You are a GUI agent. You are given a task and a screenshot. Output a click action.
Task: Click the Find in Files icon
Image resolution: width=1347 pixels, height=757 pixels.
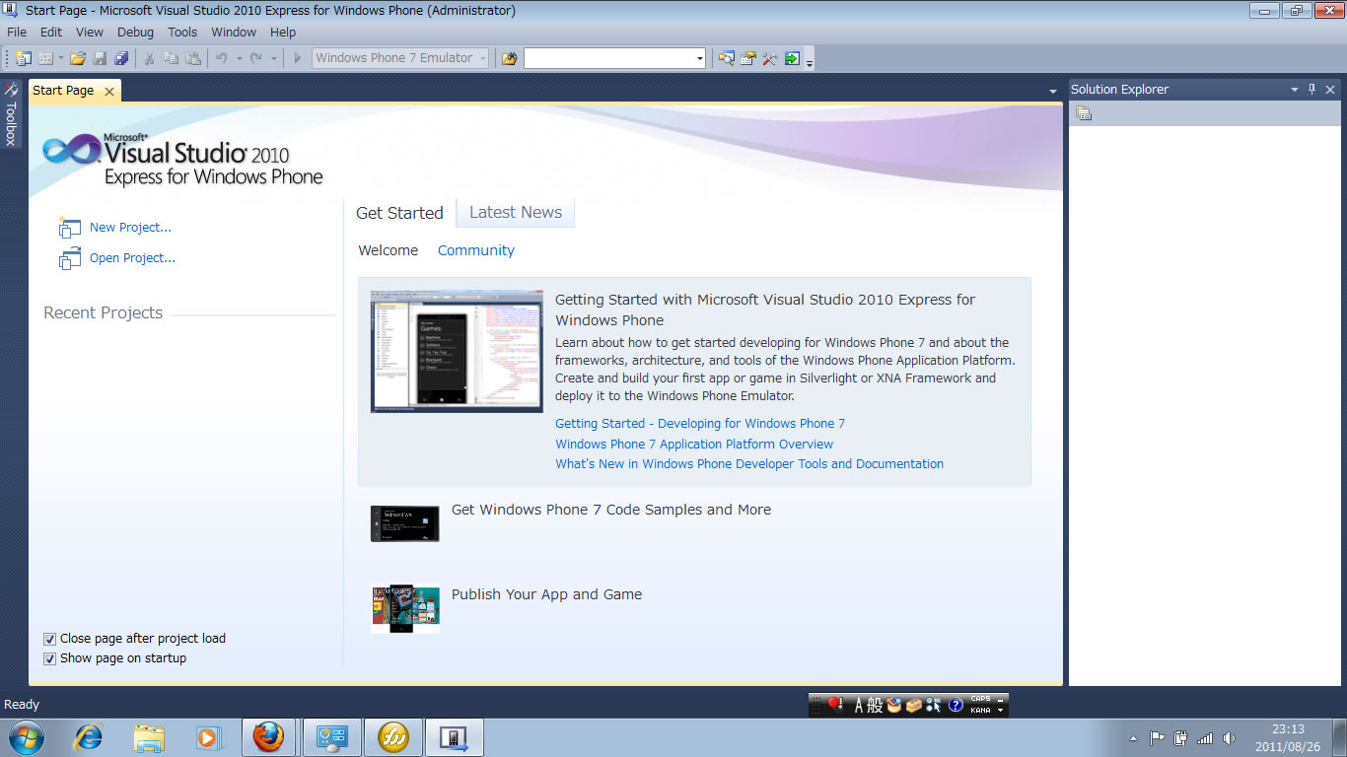coord(509,58)
